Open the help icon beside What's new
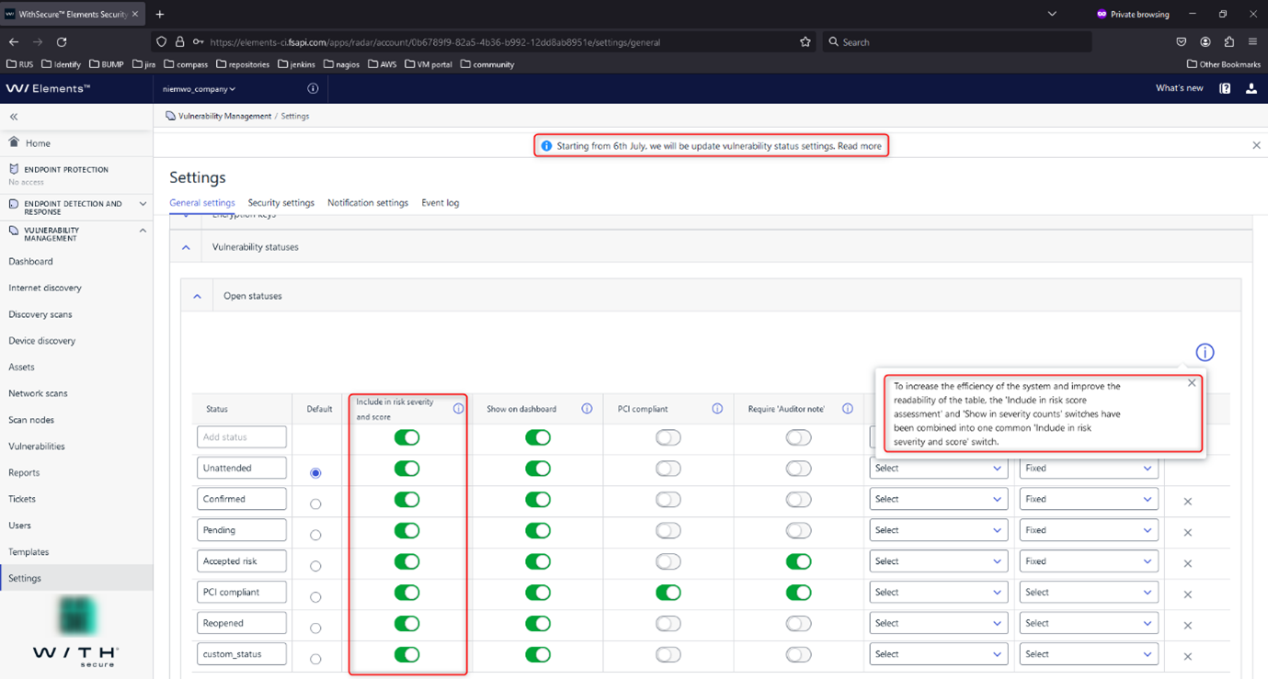The image size is (1268, 679). (x=1225, y=88)
